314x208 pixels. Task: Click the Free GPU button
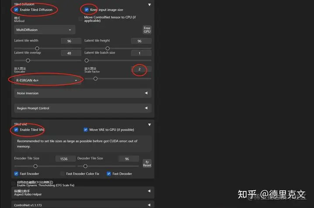click(x=147, y=30)
